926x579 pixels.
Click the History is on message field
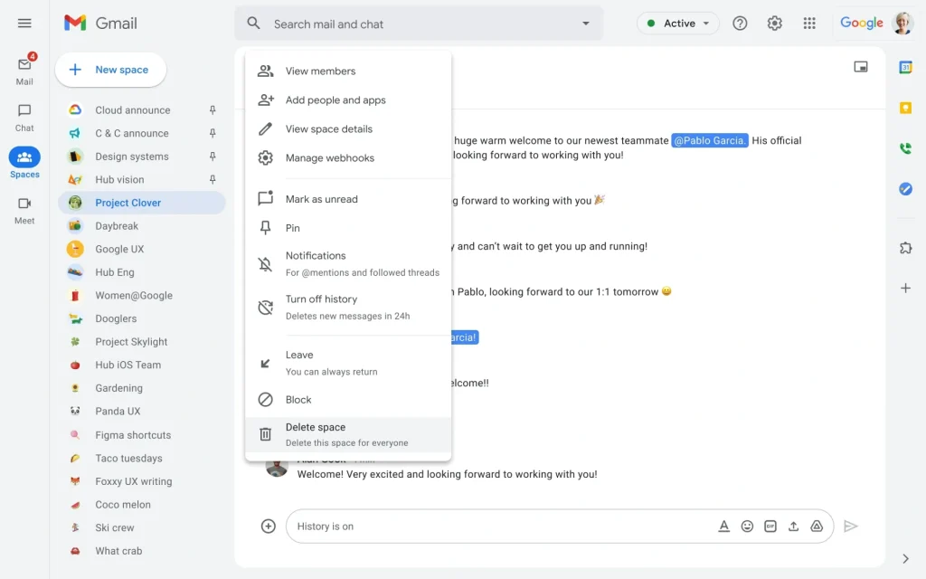point(497,527)
